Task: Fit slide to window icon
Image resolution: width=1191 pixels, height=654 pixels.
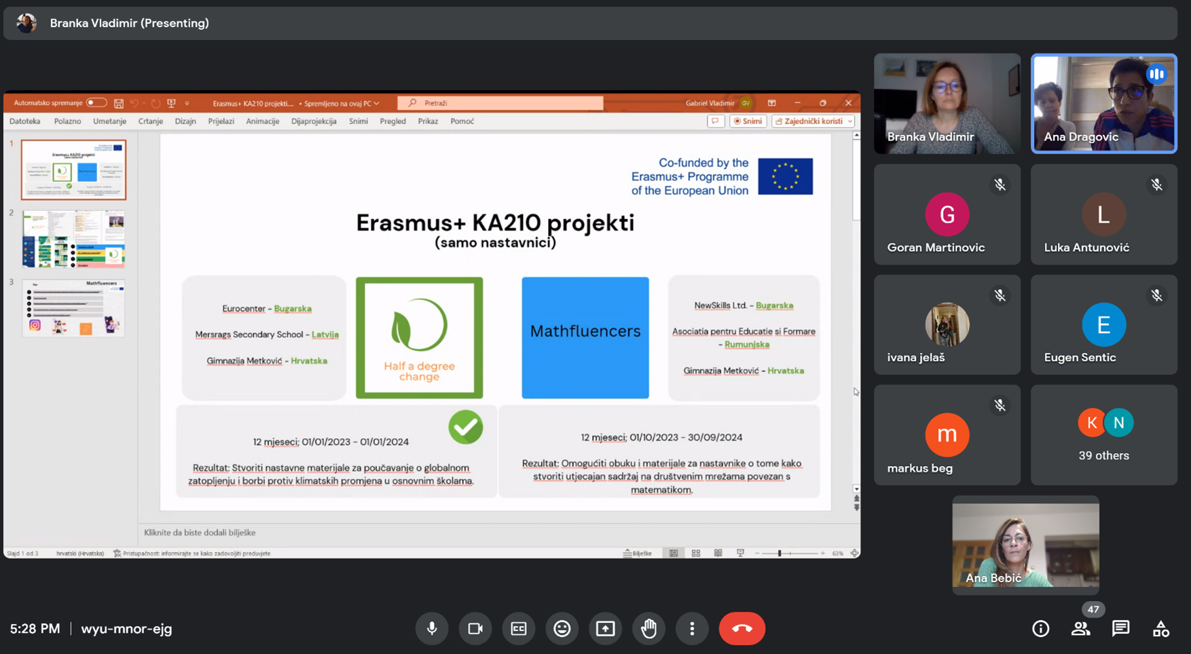Action: pyautogui.click(x=855, y=554)
